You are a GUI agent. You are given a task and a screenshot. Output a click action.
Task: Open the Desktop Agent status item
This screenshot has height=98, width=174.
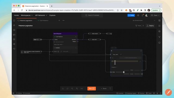pyautogui.click(x=130, y=93)
